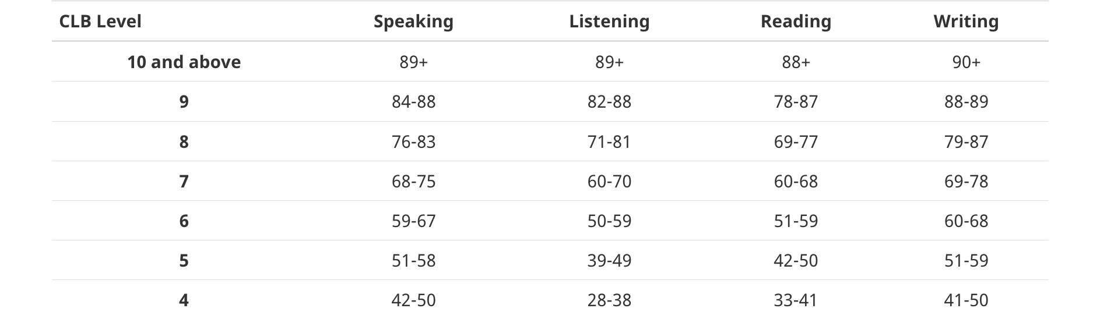Viewport: 1107px width, 326px height.
Task: Select Listening score 71-81 for level 8
Action: (x=609, y=141)
